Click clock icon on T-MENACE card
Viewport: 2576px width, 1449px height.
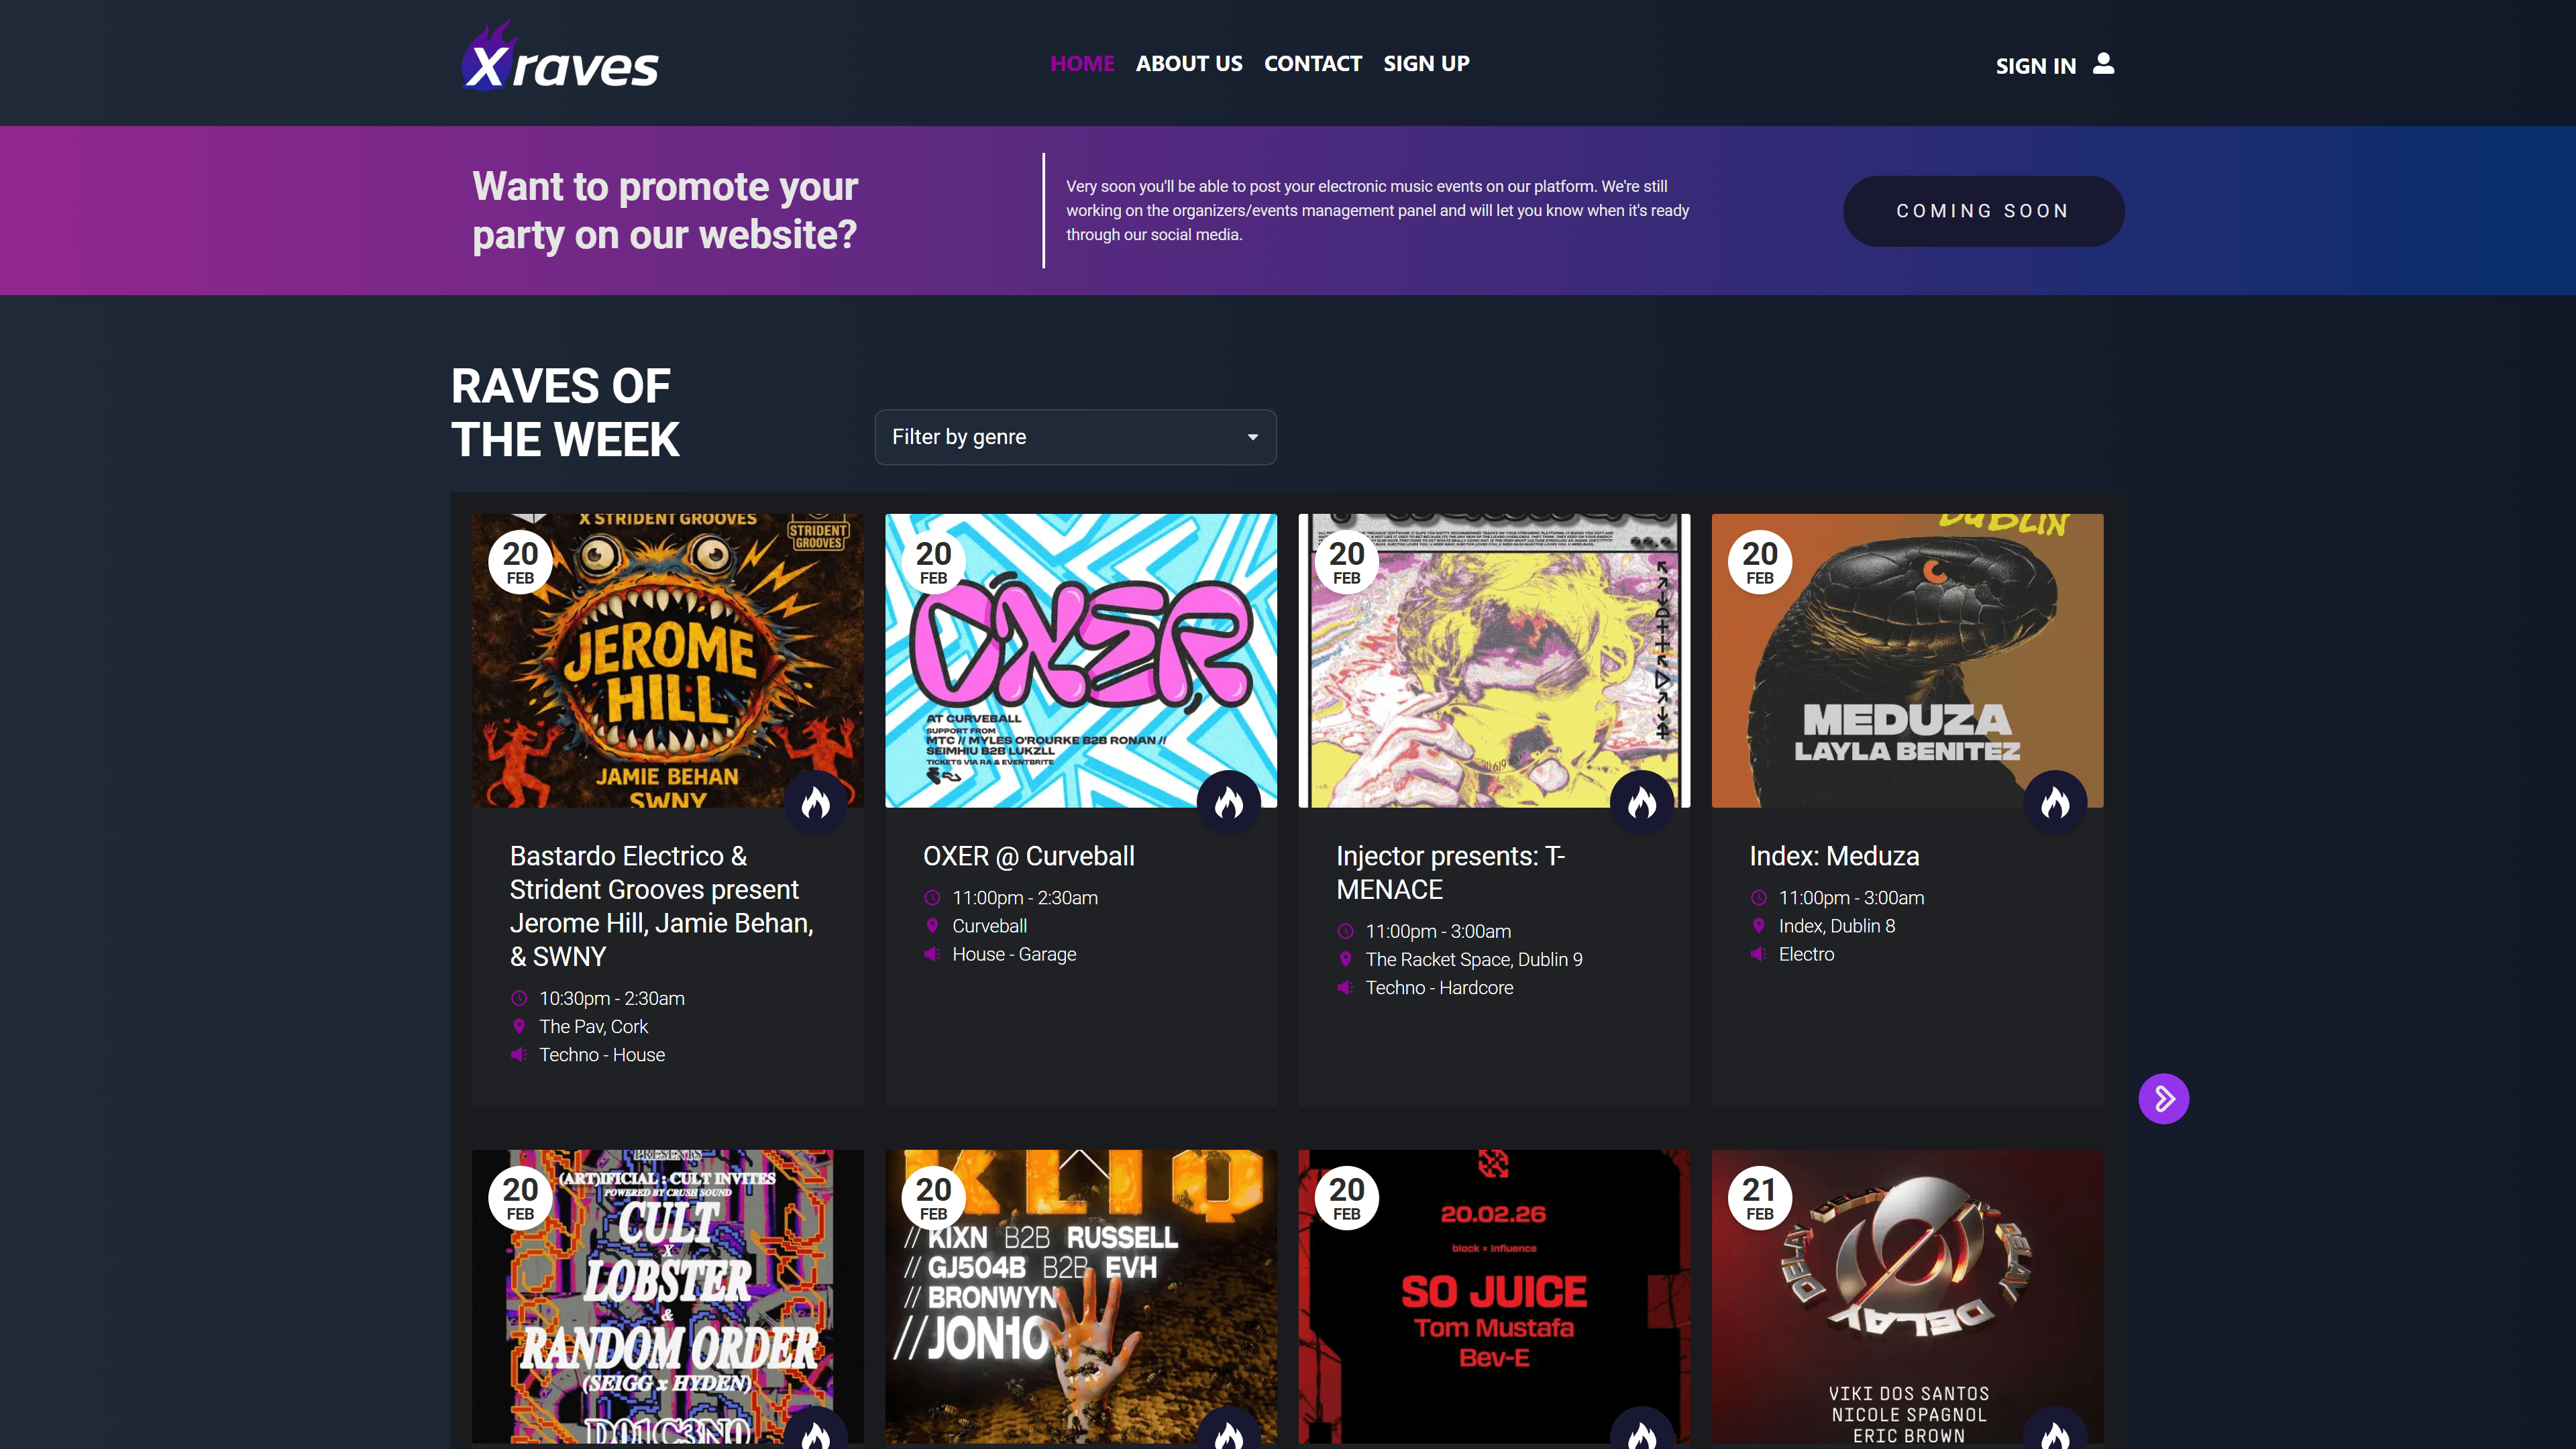1345,931
